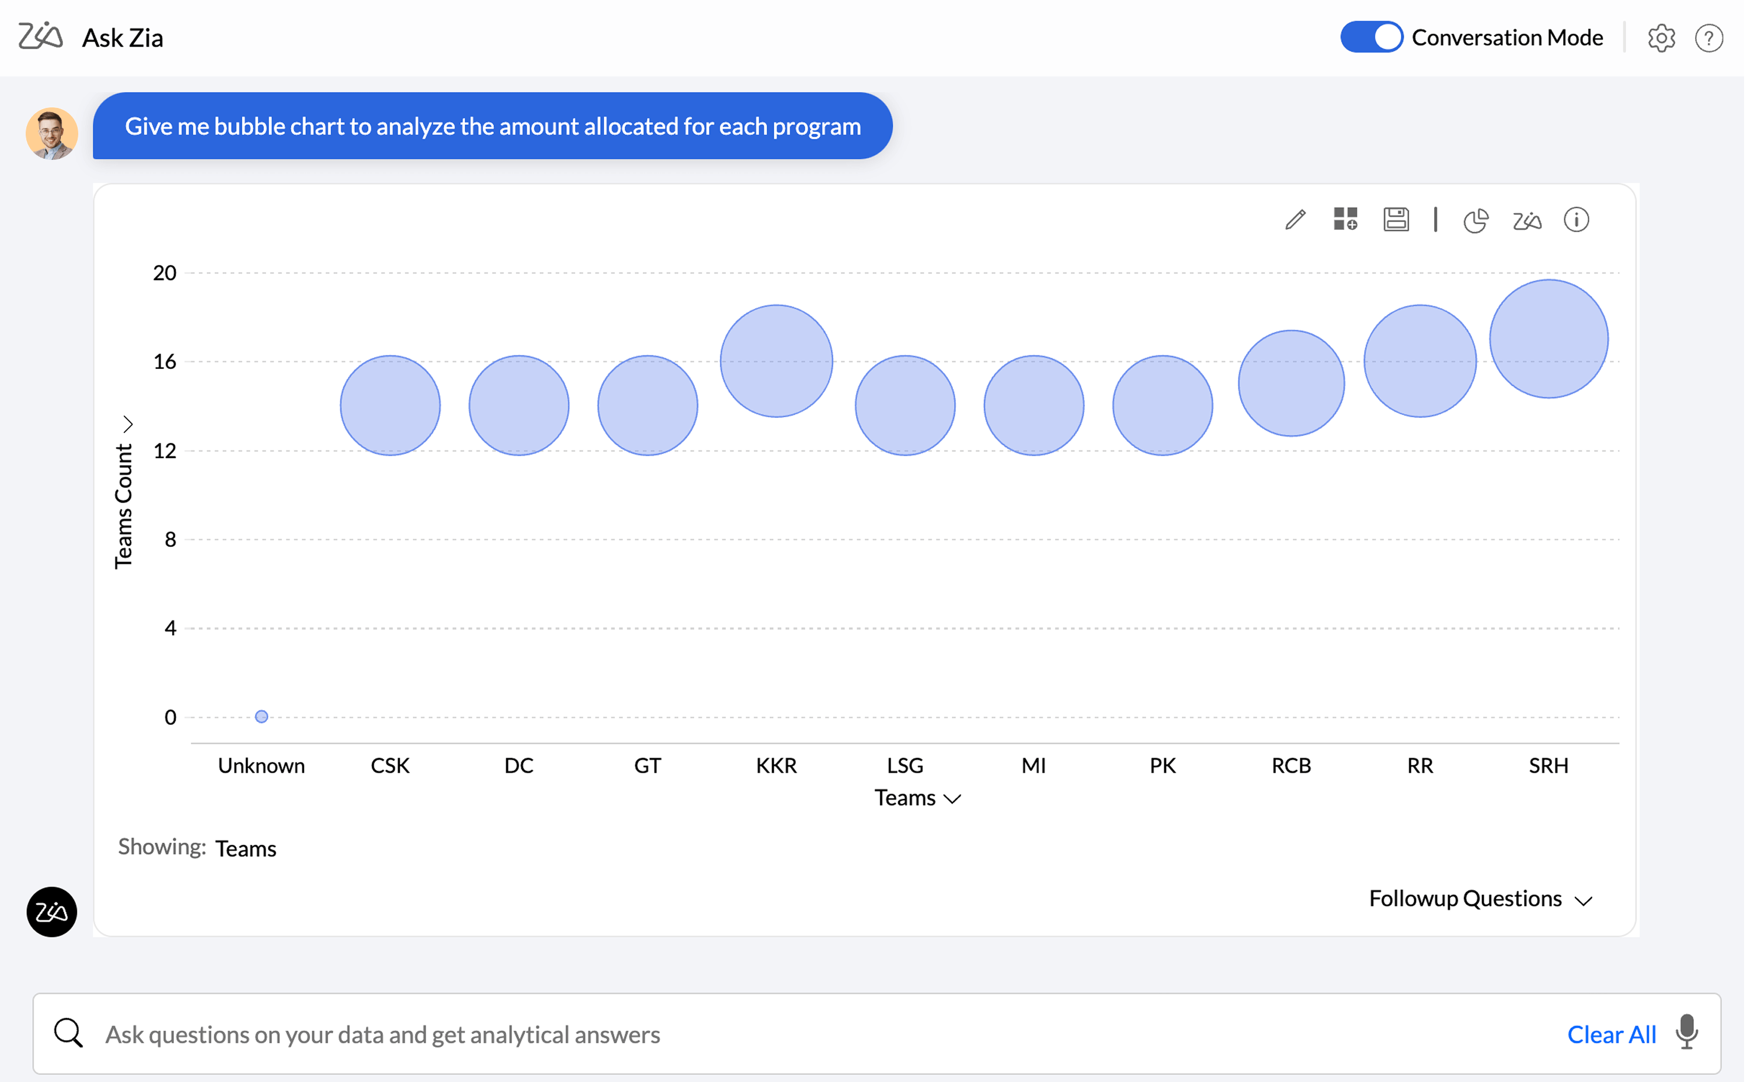Select the DC bubble
Screen dimensions: 1747x1082
click(x=519, y=405)
